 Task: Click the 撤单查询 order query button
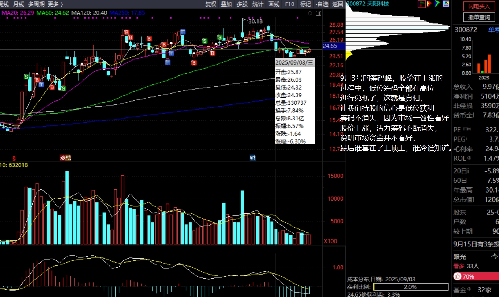coord(479,17)
